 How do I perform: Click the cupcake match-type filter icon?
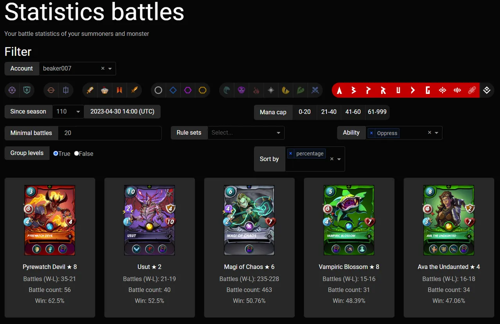(105, 90)
